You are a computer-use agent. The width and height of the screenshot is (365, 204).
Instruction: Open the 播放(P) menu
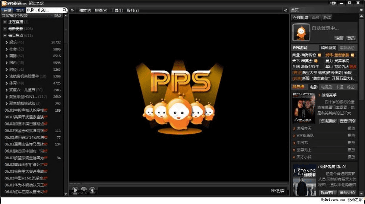tap(85, 11)
